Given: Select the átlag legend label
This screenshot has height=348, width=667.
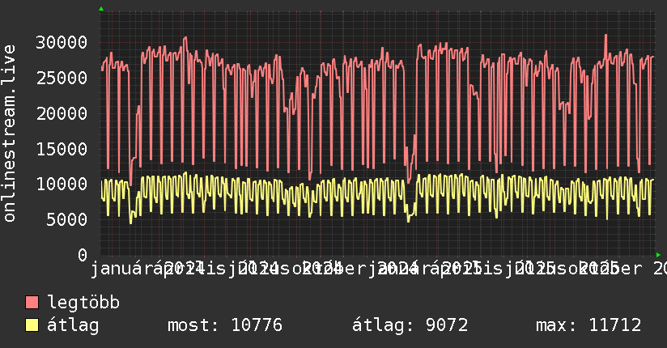Looking at the screenshot, I should click(73, 326).
